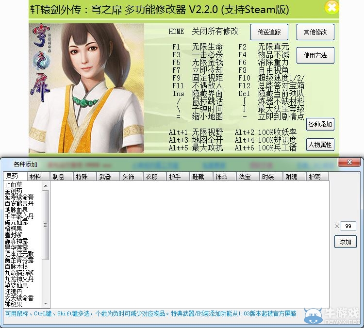Click the character portrait image
364x328 pixels.
click(x=86, y=88)
